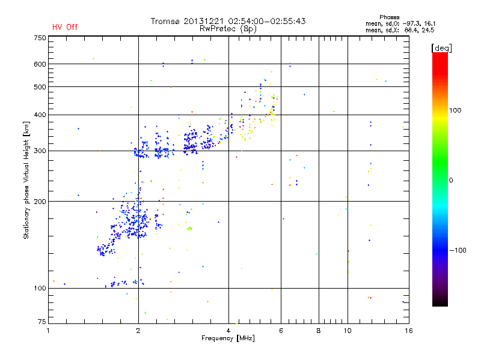
Task: Select the 'mean, sd,X: 88.4, 24.5' line
Action: (x=400, y=30)
